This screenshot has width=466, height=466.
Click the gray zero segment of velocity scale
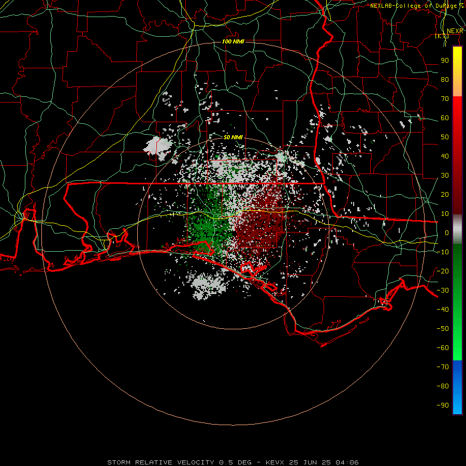pos(457,229)
